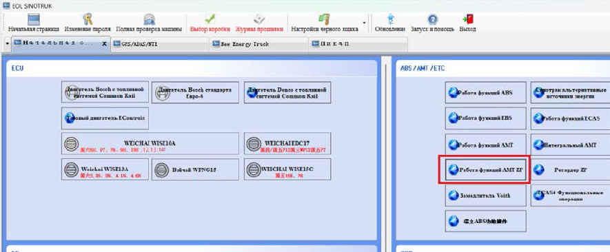Viewport: 610px width, 252px height.
Task: Close the first open tab
Action: click(104, 44)
